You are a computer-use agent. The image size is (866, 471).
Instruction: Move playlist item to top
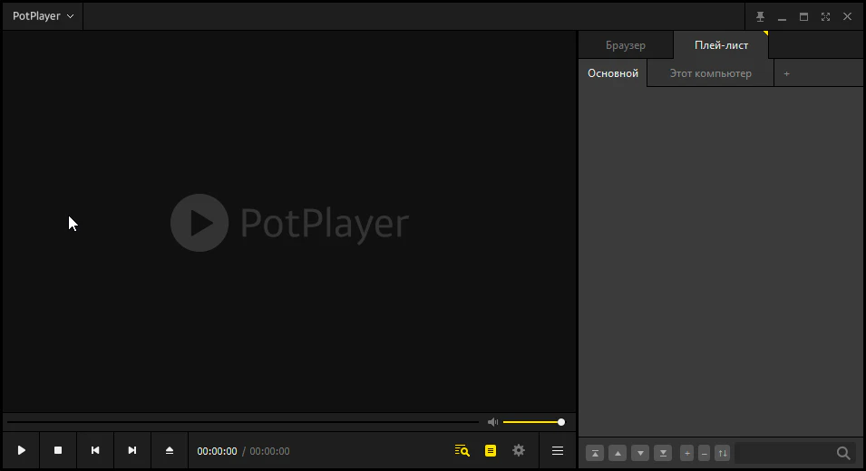point(595,453)
